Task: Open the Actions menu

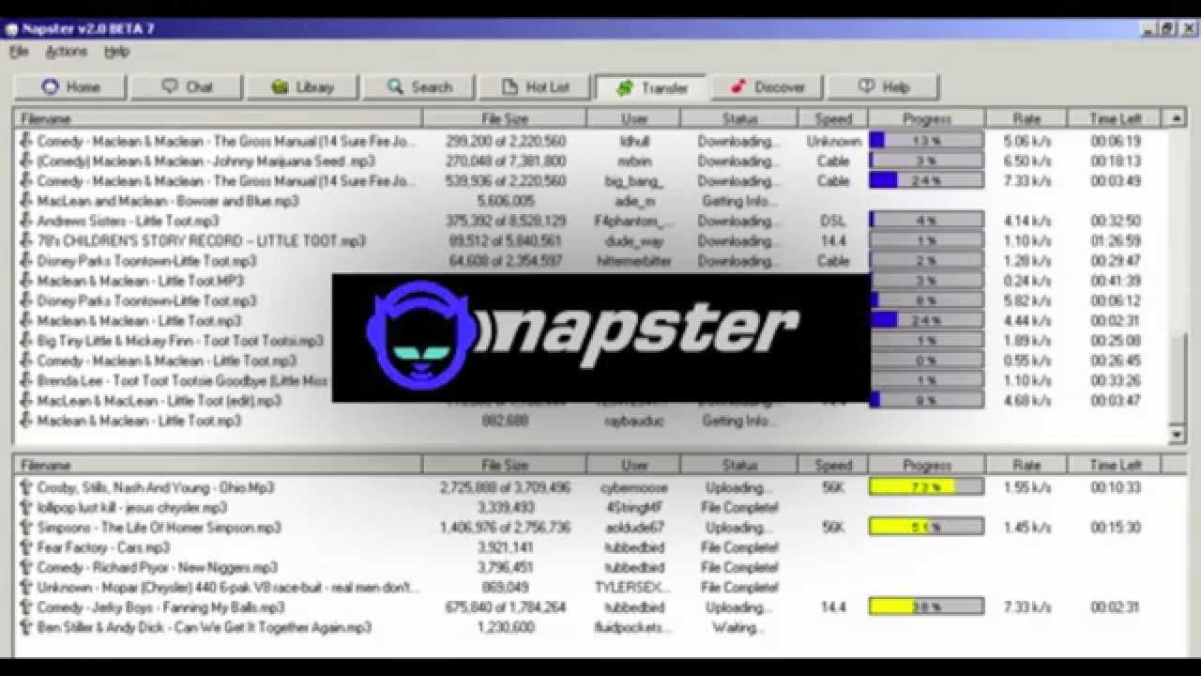Action: click(66, 52)
